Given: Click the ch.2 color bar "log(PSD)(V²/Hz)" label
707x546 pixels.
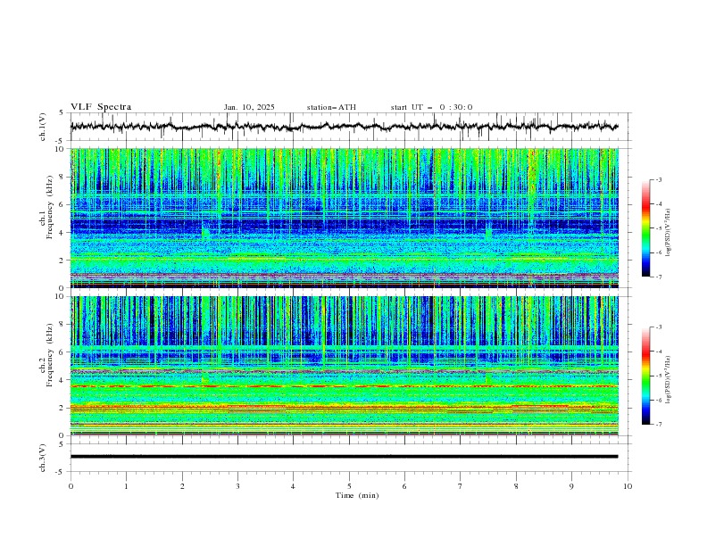Looking at the screenshot, I should pos(668,379).
